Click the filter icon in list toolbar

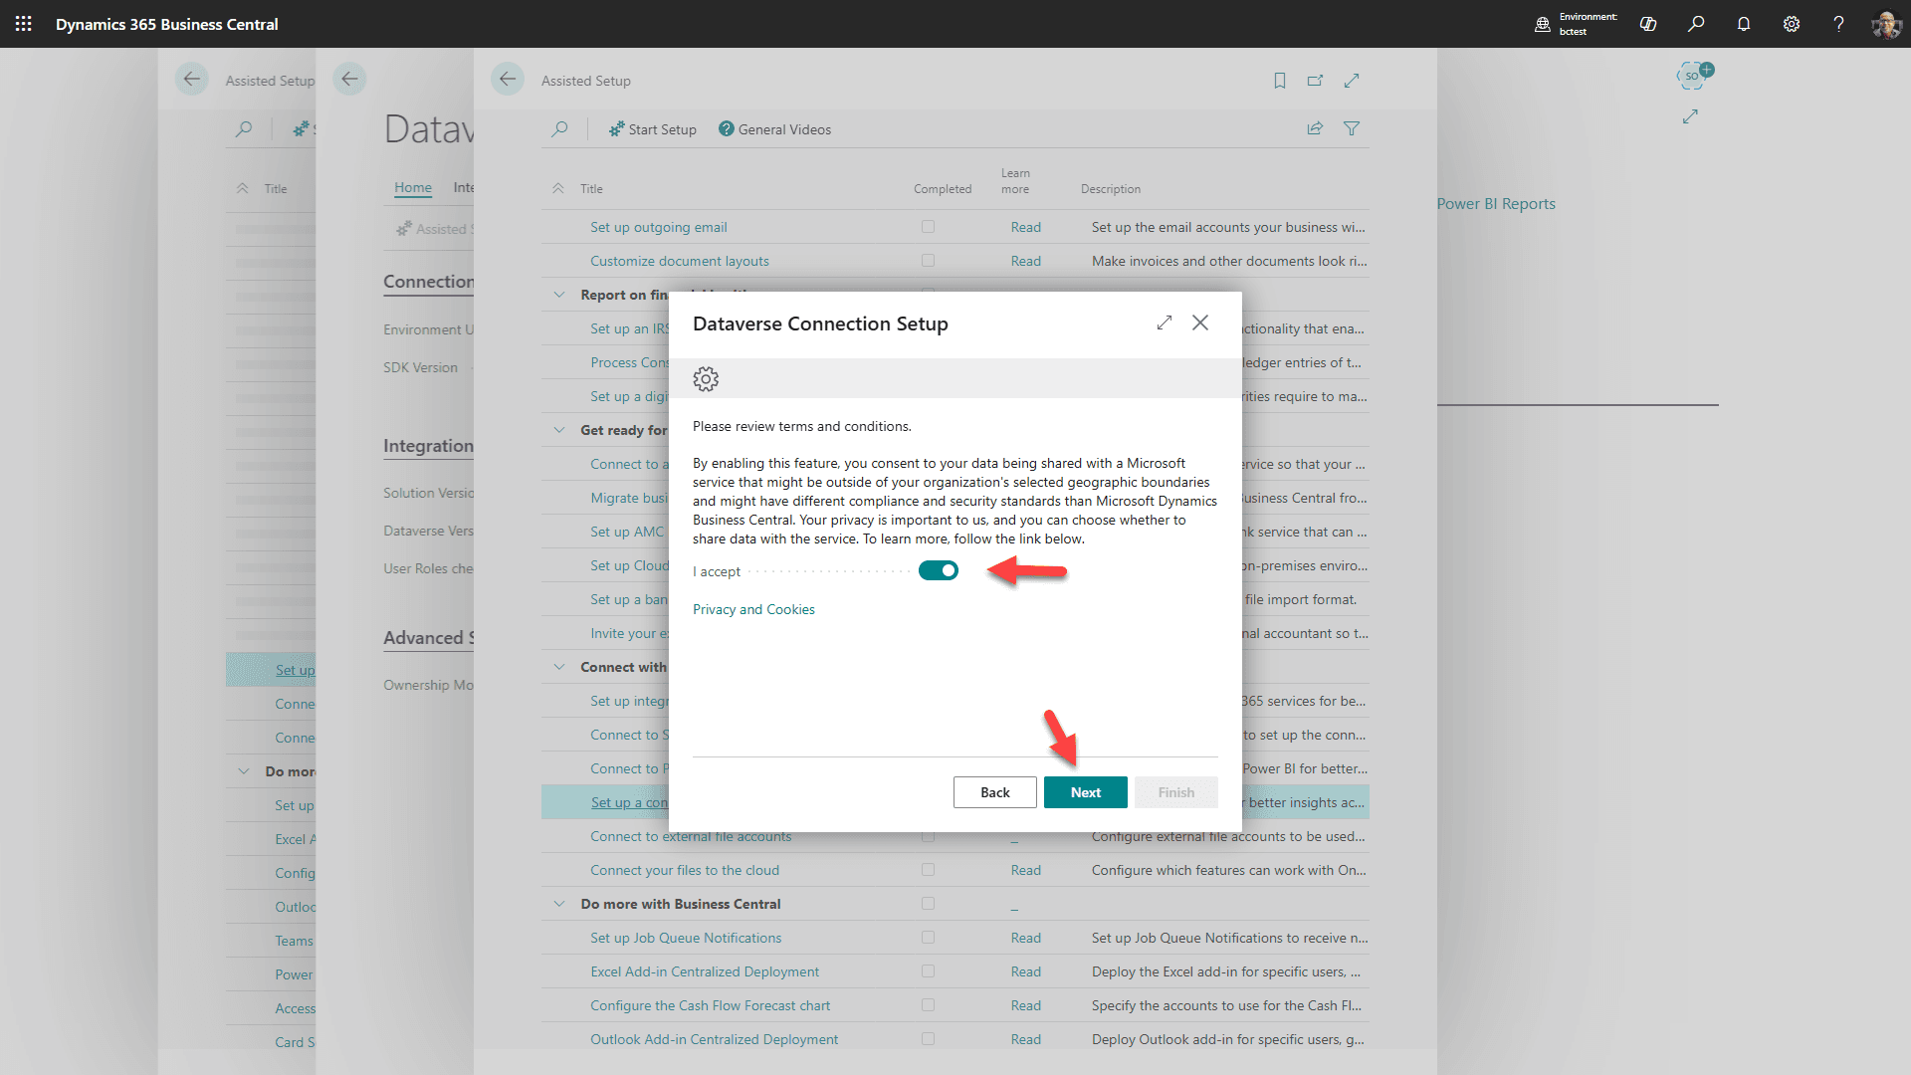pos(1352,128)
